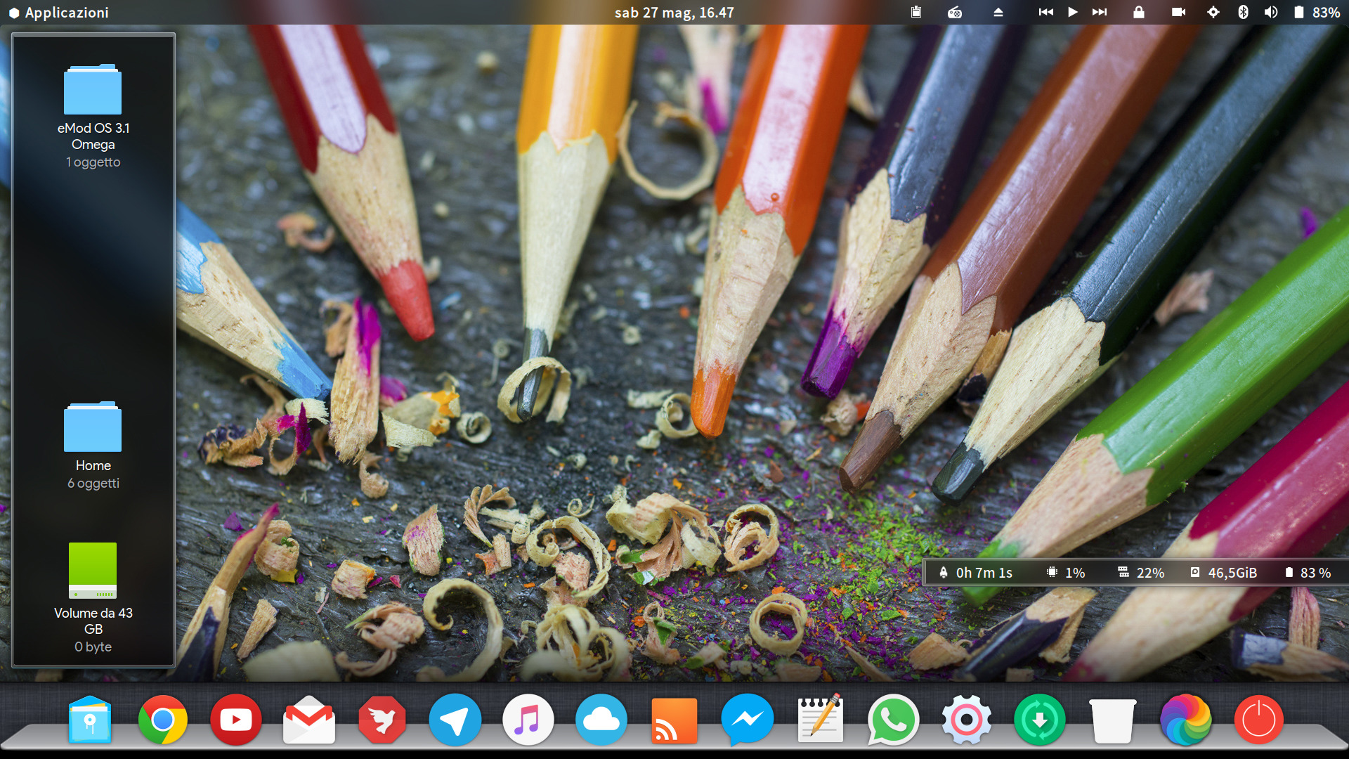Image resolution: width=1349 pixels, height=759 pixels.
Task: Open the Music app in dock
Action: (x=528, y=720)
